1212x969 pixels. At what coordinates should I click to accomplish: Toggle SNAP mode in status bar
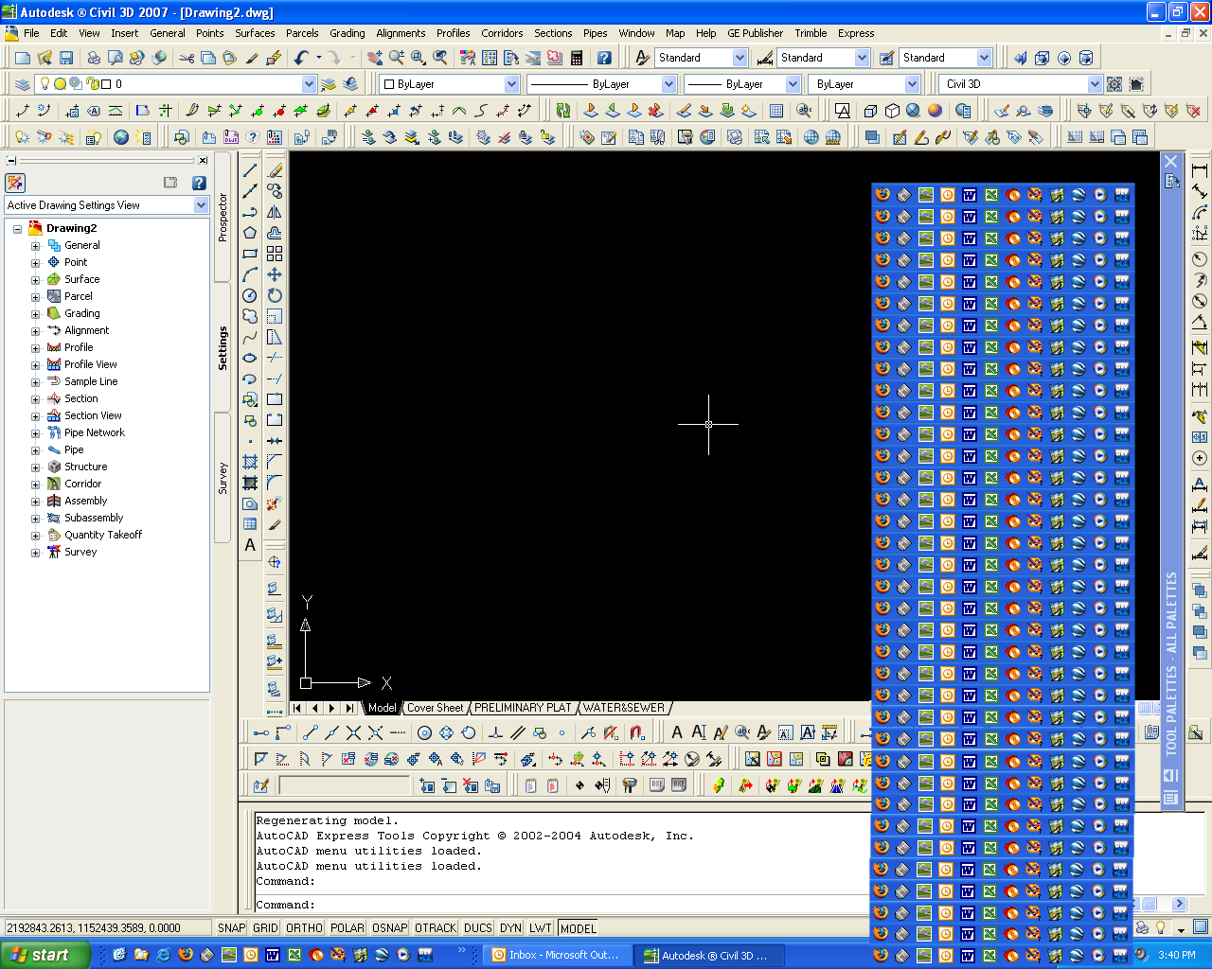[x=231, y=928]
